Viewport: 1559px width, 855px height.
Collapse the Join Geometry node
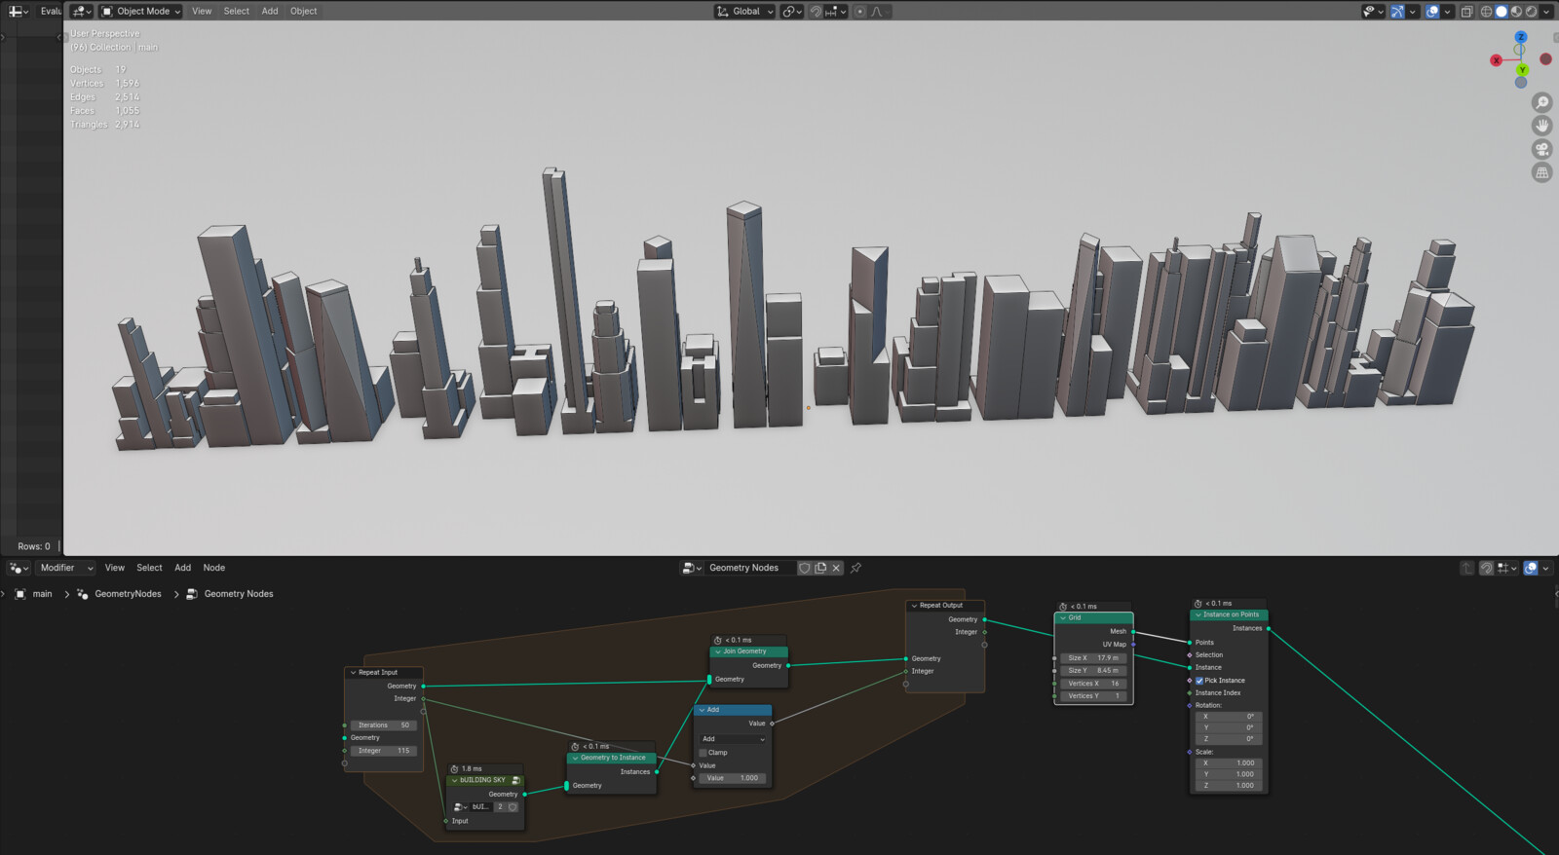click(717, 651)
